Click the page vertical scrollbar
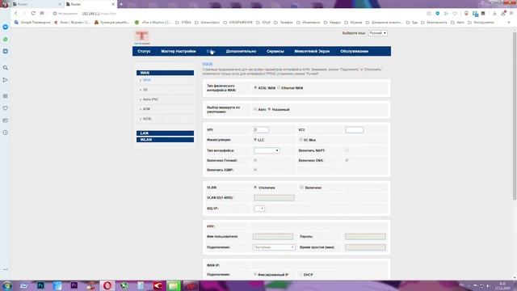 [515, 116]
